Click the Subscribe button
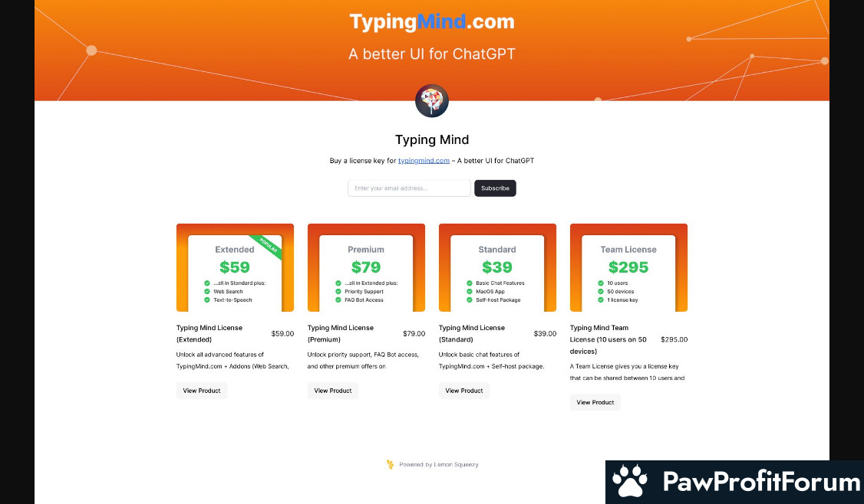Viewport: 864px width, 504px height. click(495, 188)
